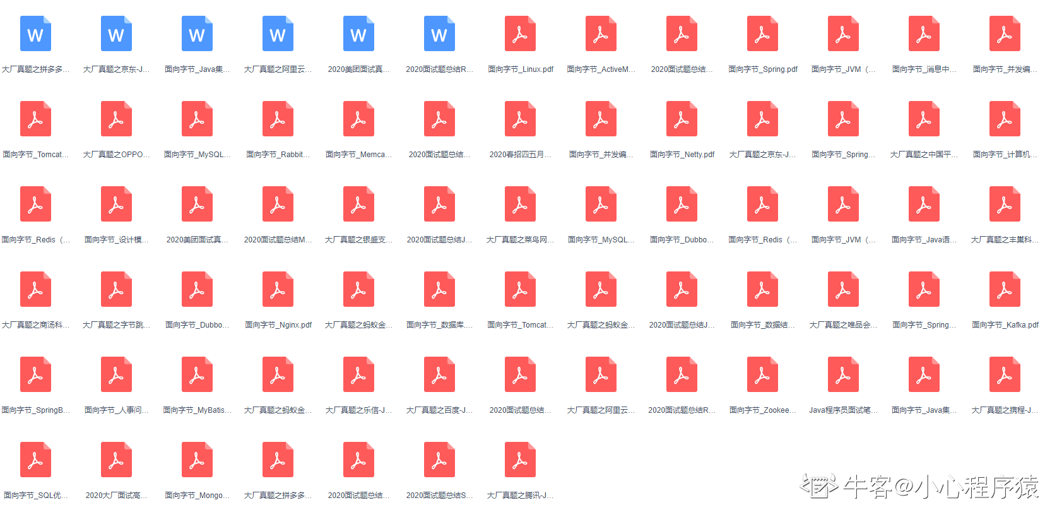Screen dimensions: 1045x505
Task: Click the PDF icon for 大厂真题之腾讯-J
Action: pos(520,460)
